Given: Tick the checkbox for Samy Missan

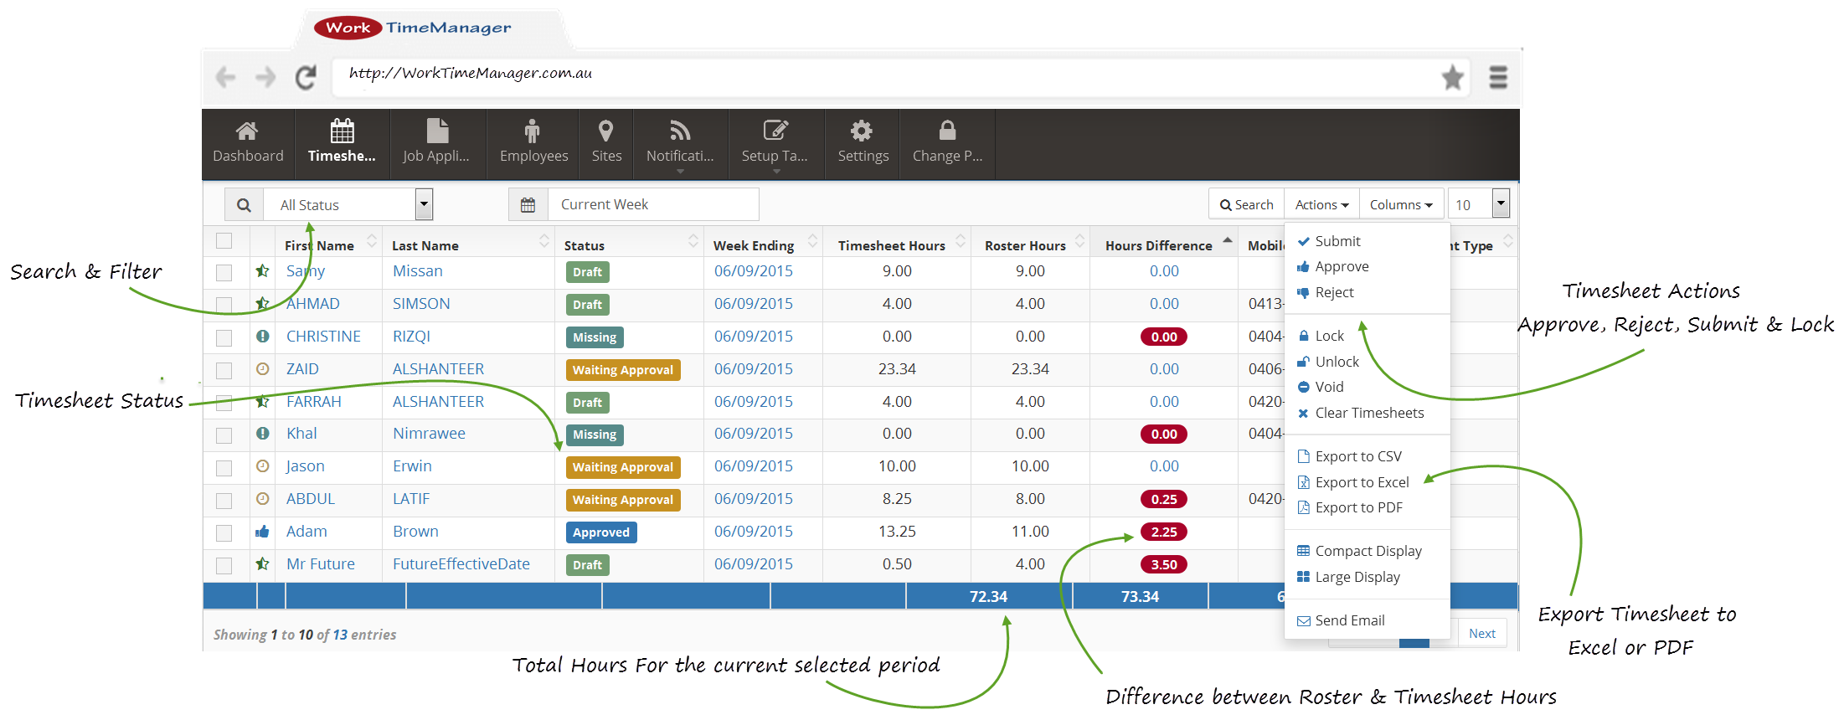Looking at the screenshot, I should 224,272.
